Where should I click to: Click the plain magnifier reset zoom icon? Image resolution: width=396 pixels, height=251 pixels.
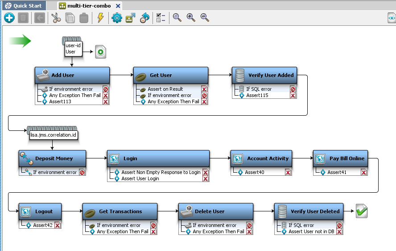point(177,18)
